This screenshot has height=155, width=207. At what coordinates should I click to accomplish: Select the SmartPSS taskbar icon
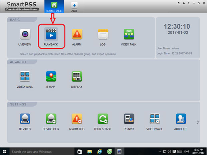tap(119, 151)
